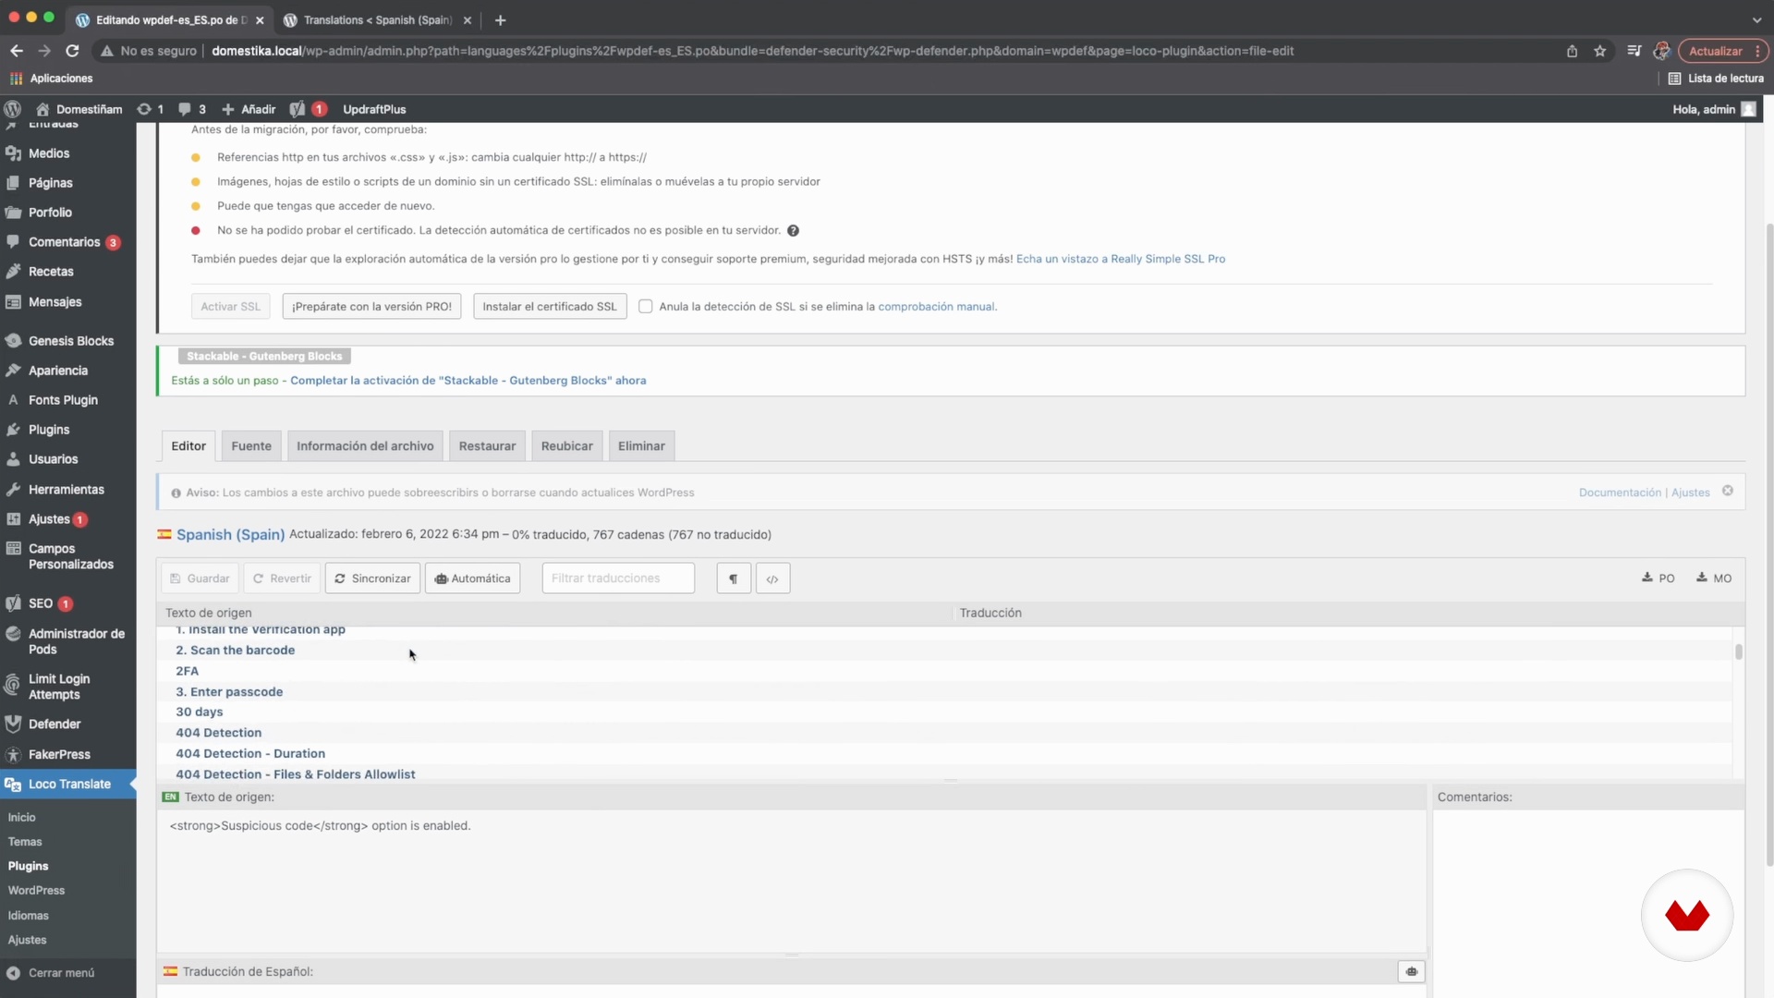
Task: Download the MO file
Action: (1714, 578)
